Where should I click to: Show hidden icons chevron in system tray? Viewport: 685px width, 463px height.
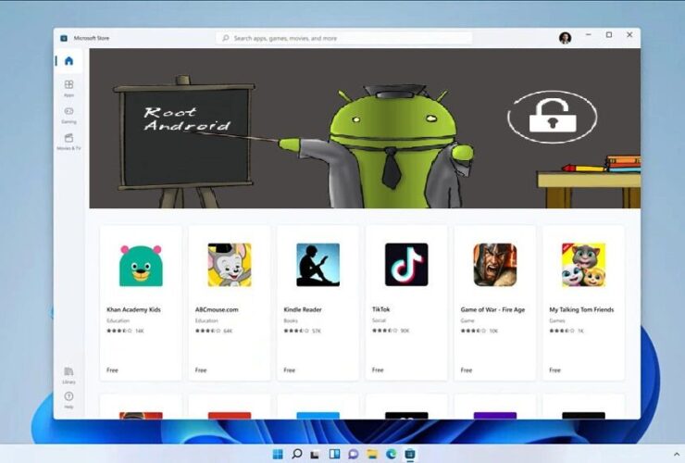coord(677,455)
